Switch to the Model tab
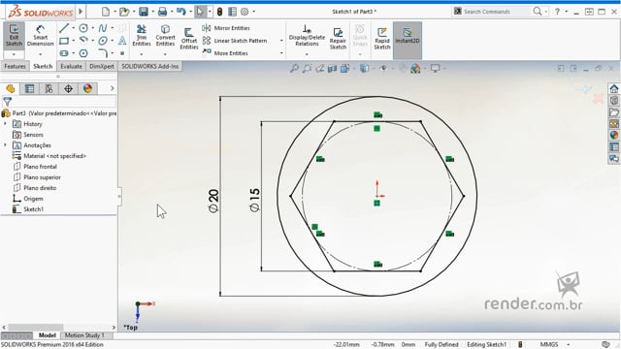This screenshot has height=349, width=621. click(x=48, y=335)
